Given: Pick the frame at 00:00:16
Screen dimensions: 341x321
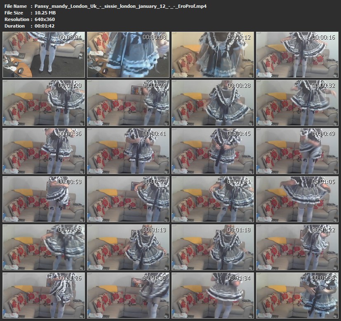Looking at the screenshot, I should (x=297, y=55).
